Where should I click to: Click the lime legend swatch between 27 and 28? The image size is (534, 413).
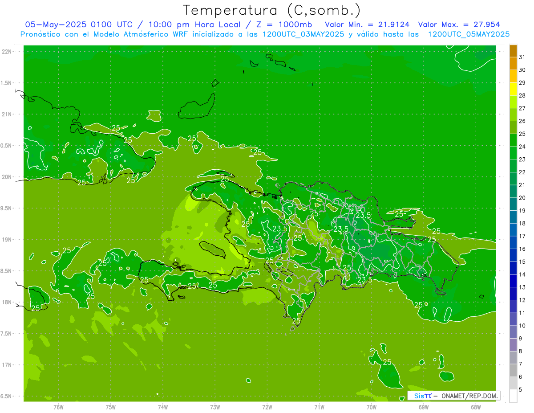(x=513, y=102)
